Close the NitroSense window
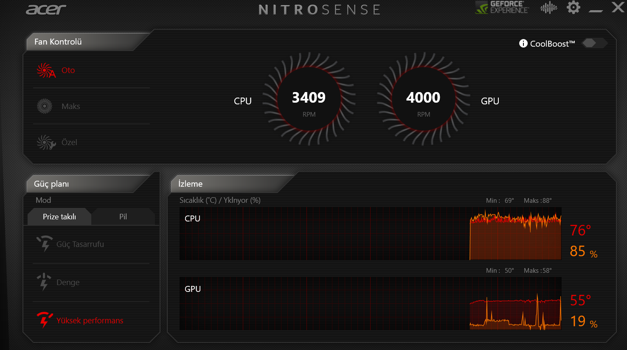 618,7
